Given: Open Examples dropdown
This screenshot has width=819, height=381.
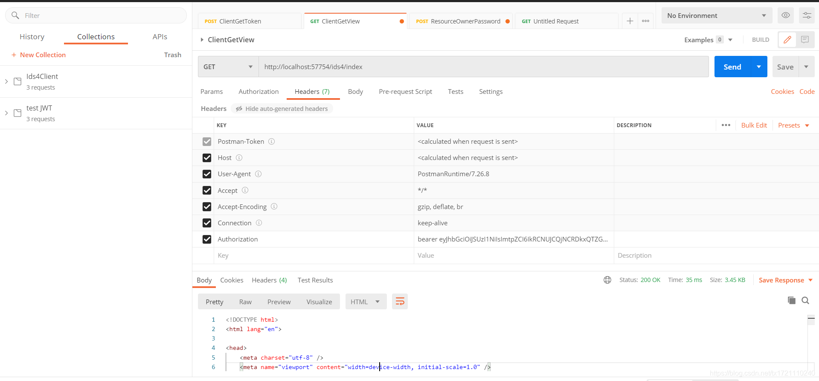Looking at the screenshot, I should coord(709,40).
